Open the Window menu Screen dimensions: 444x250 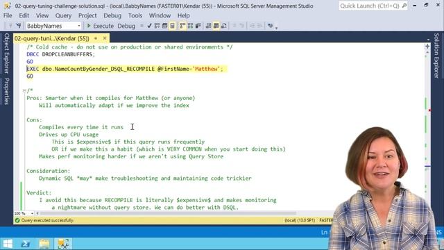click(160, 15)
